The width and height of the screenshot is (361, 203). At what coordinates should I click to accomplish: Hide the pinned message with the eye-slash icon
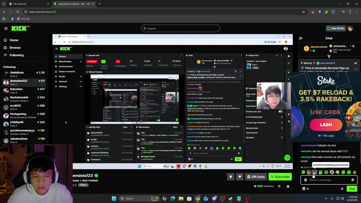pyautogui.click(x=355, y=63)
